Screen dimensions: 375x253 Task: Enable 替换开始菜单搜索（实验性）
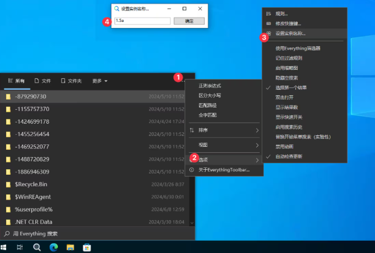pos(304,137)
